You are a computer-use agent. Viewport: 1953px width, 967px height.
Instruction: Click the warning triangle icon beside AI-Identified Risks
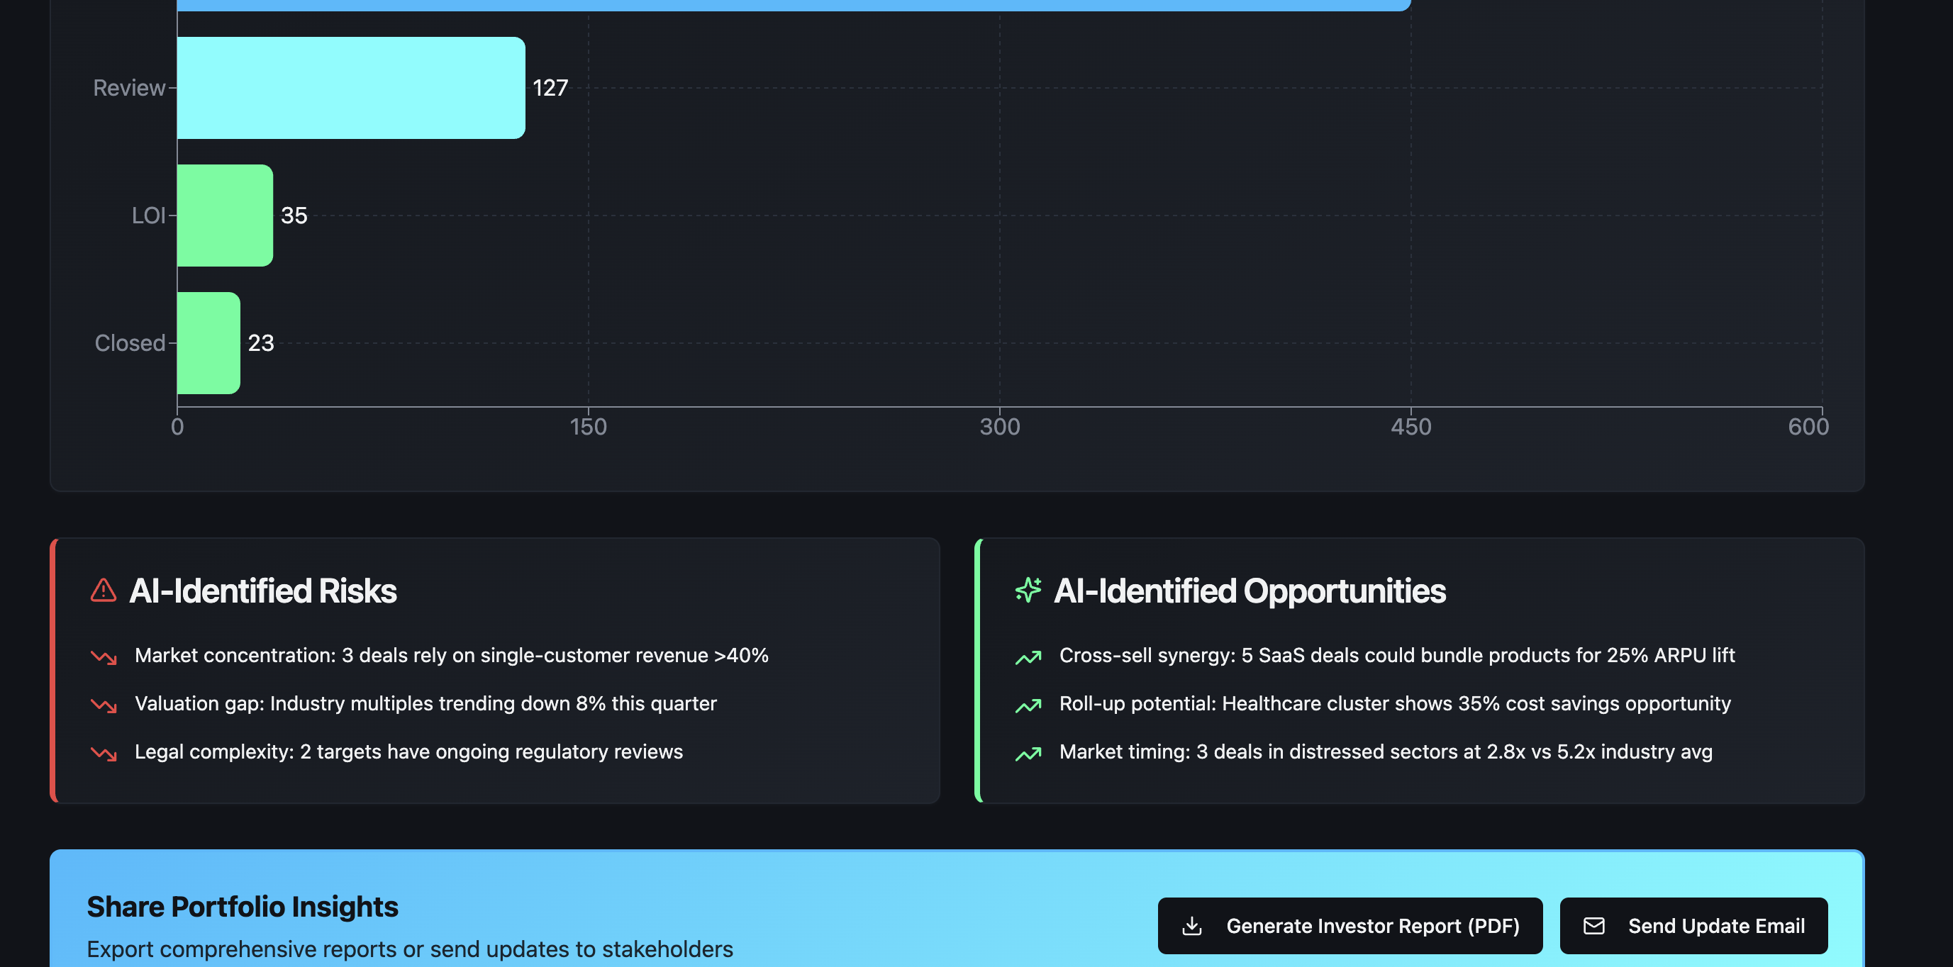103,591
